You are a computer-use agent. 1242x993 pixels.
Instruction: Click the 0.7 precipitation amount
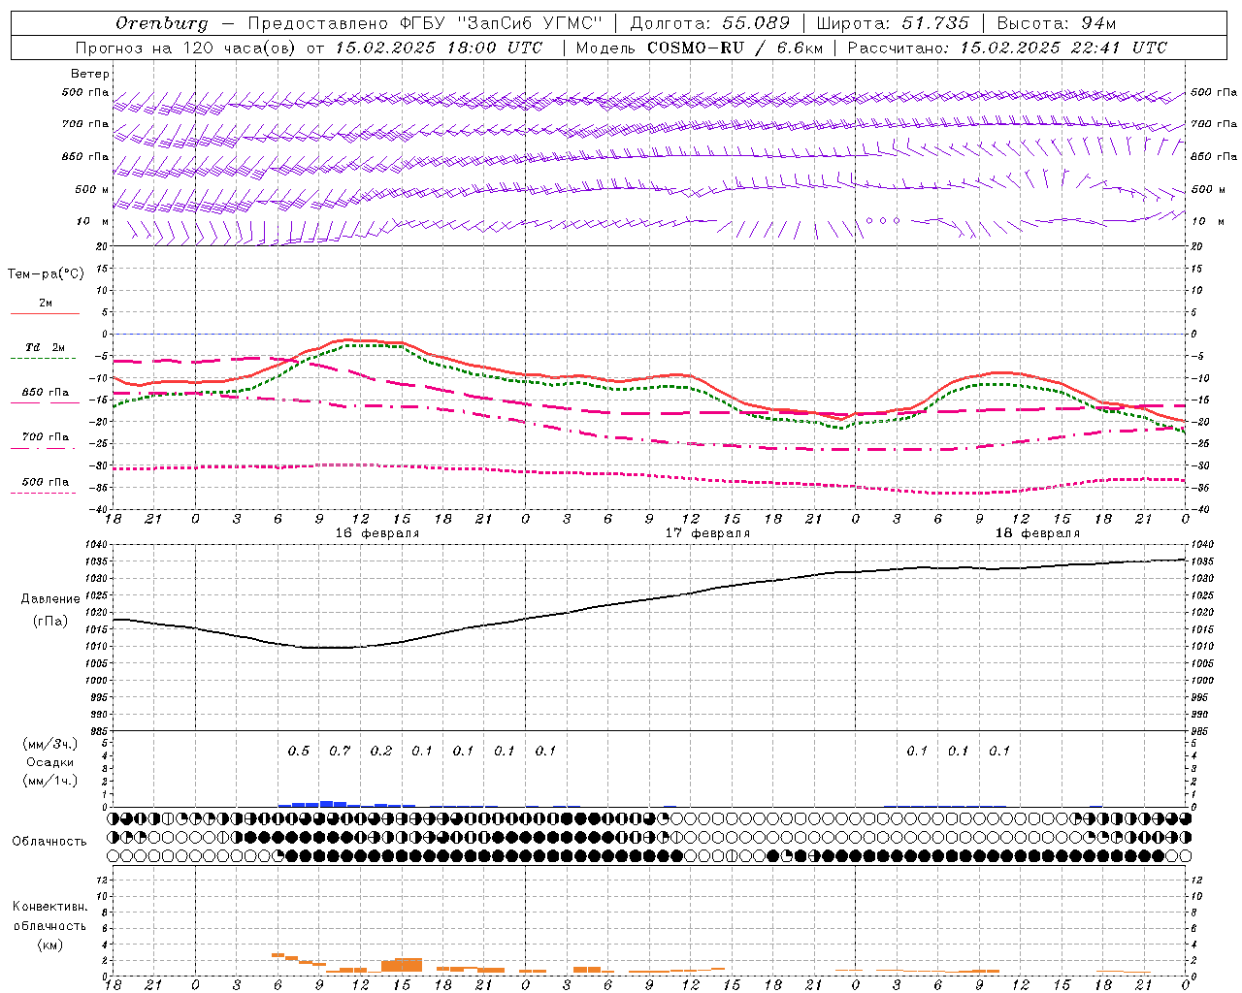tap(340, 752)
